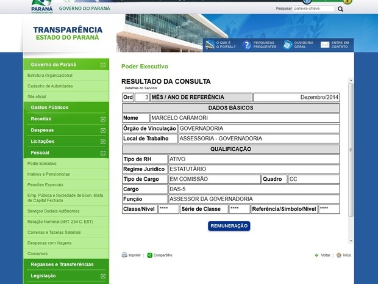The height and width of the screenshot is (284, 378).
Task: Click the 'DAS-5' cargo value
Action: 177,189
